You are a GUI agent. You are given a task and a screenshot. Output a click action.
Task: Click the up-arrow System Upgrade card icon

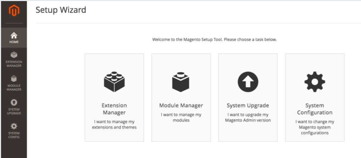[x=248, y=82]
